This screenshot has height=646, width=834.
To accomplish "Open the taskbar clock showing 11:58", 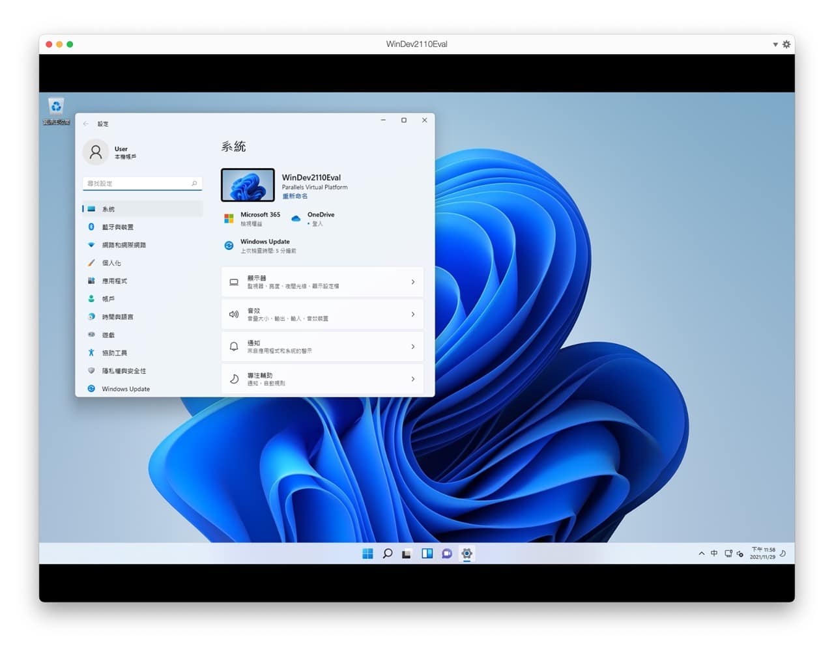I will pyautogui.click(x=762, y=554).
